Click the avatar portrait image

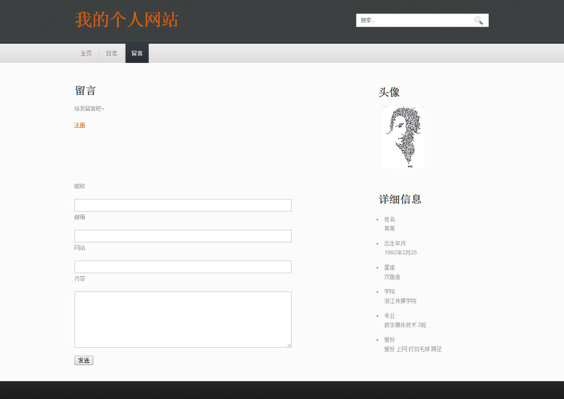[404, 137]
